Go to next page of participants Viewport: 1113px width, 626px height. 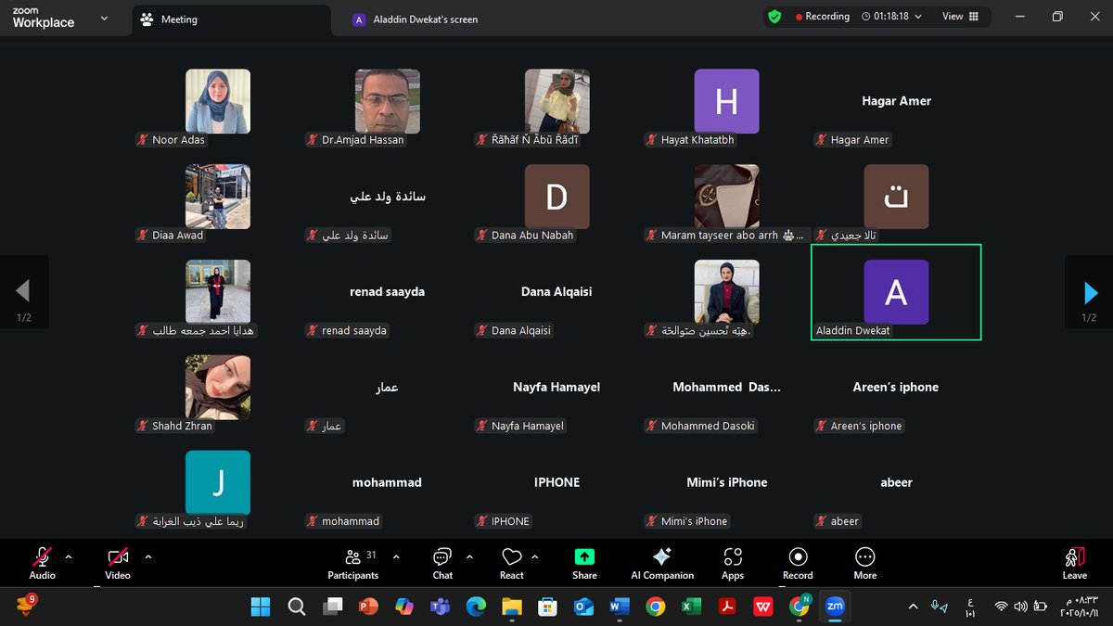pyautogui.click(x=1090, y=292)
